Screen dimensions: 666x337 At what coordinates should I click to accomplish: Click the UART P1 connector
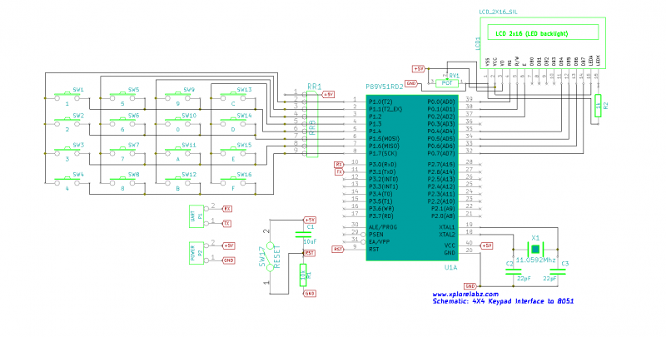(x=196, y=216)
